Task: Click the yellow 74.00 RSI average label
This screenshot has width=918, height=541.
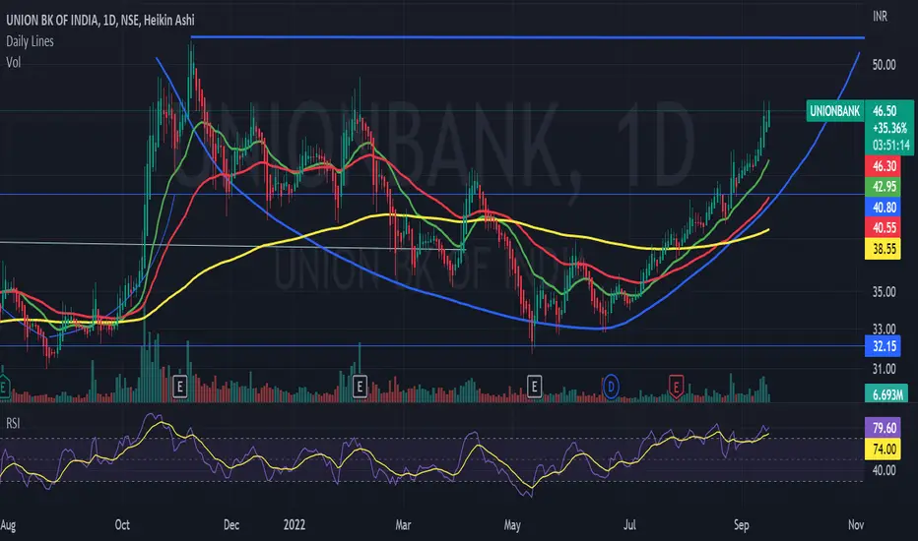Action: point(885,450)
